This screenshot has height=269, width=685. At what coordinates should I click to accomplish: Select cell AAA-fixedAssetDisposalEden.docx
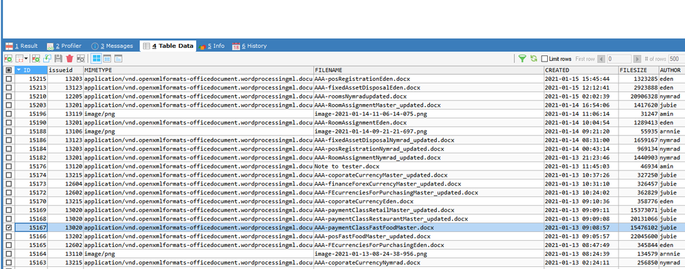(429, 88)
